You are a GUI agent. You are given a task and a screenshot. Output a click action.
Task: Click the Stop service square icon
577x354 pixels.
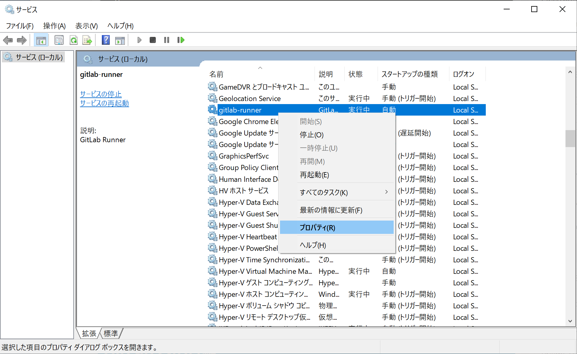[x=153, y=40]
